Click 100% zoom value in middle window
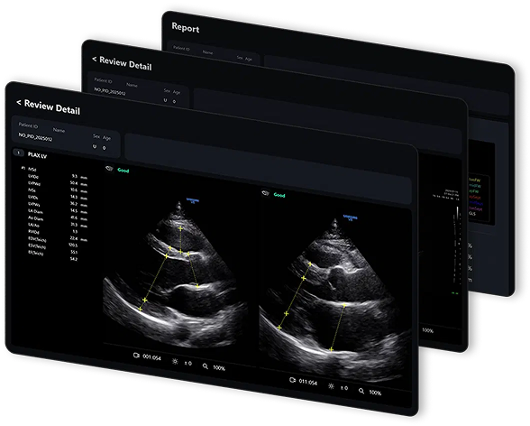530x426 pixels. pyautogui.click(x=427, y=330)
